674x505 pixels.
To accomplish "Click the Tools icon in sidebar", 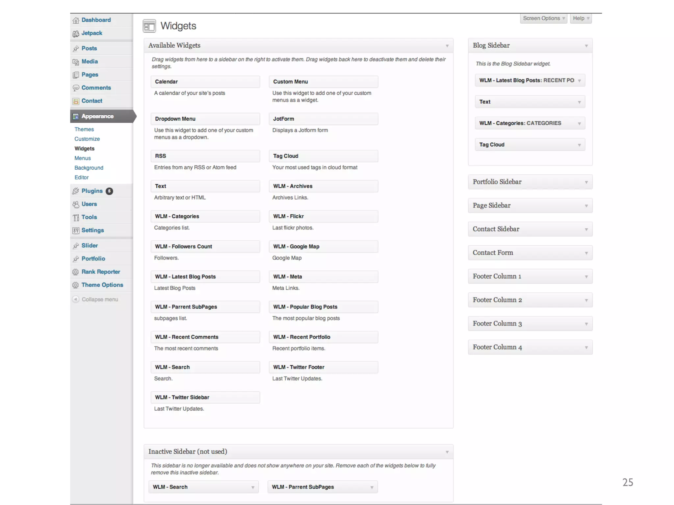I will pos(76,217).
